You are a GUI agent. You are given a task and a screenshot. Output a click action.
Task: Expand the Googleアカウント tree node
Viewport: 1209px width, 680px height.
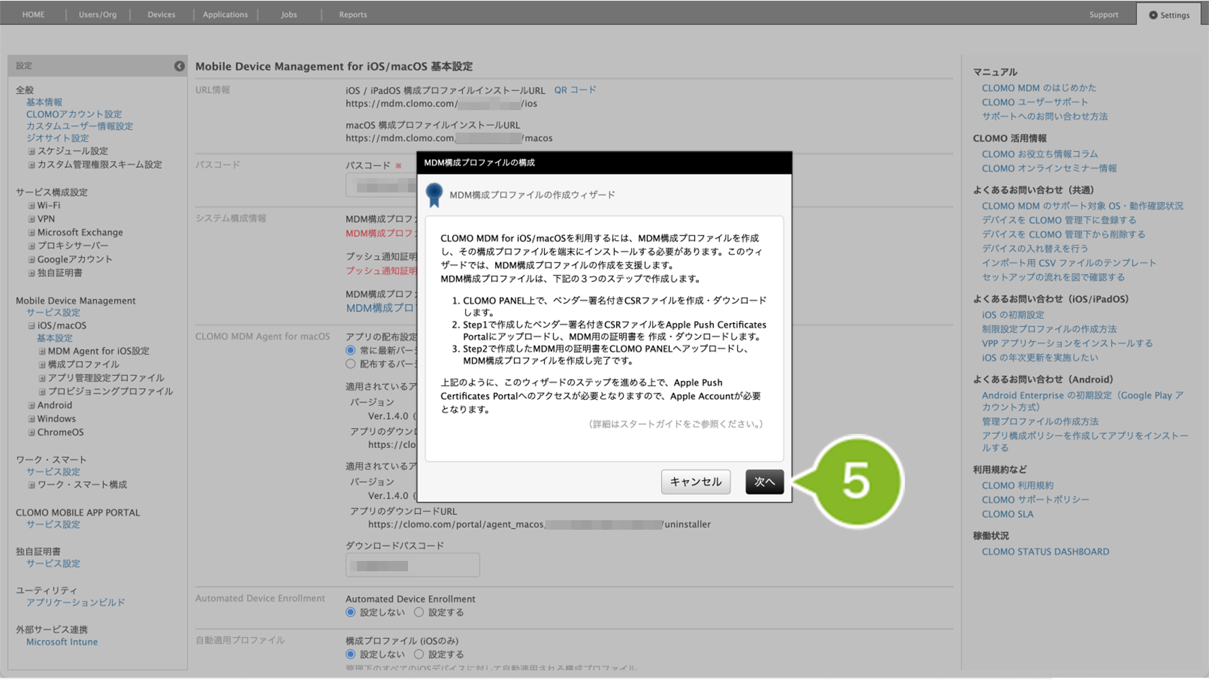[31, 259]
